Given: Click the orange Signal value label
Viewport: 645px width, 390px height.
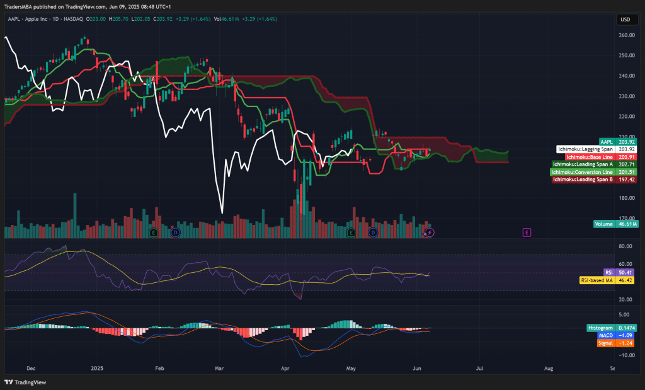Looking at the screenshot, I should (605, 343).
